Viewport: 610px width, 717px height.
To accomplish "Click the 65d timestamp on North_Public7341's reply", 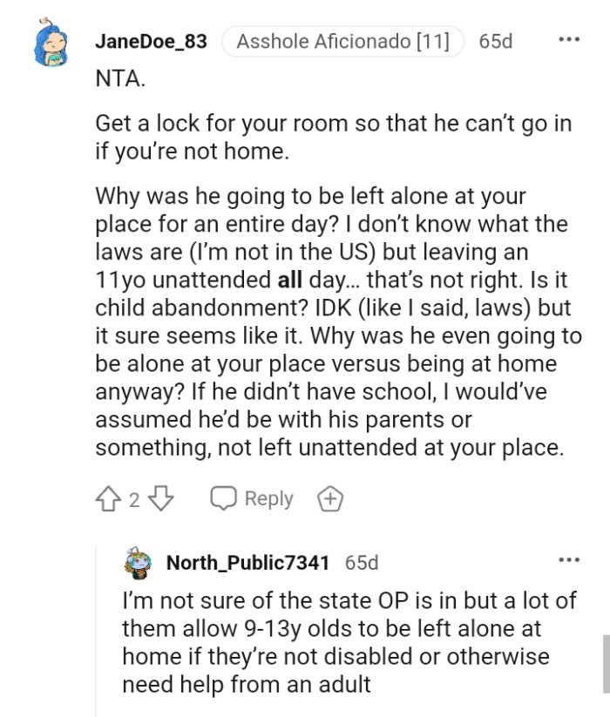I will (363, 563).
